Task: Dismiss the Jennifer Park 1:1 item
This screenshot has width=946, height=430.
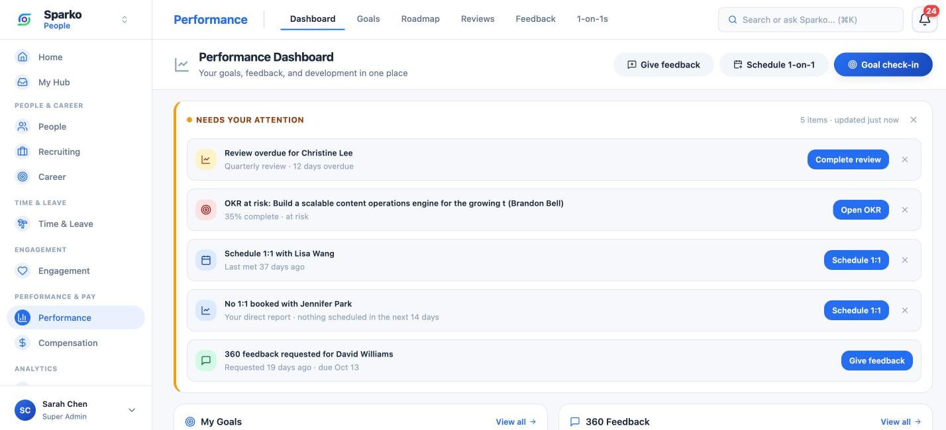Action: point(905,310)
